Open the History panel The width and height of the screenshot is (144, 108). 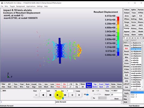tap(133, 28)
